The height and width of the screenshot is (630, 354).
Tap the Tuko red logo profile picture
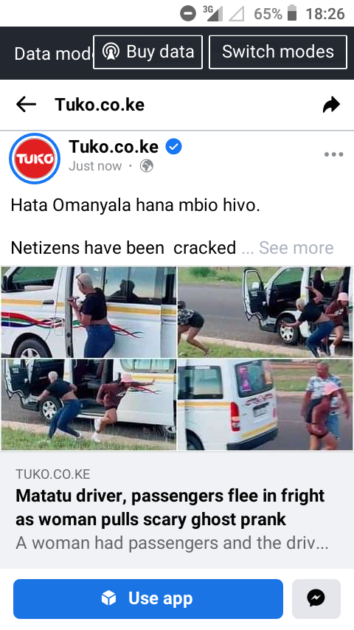35,159
